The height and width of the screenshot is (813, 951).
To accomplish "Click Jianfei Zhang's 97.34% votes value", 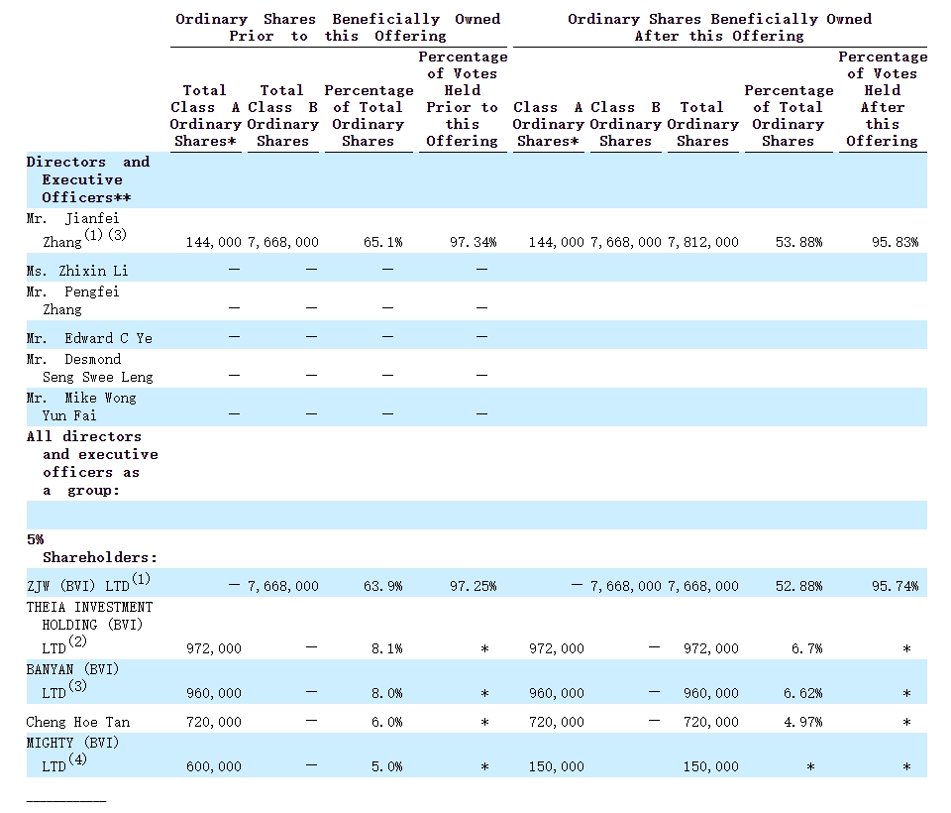I will tap(474, 242).
